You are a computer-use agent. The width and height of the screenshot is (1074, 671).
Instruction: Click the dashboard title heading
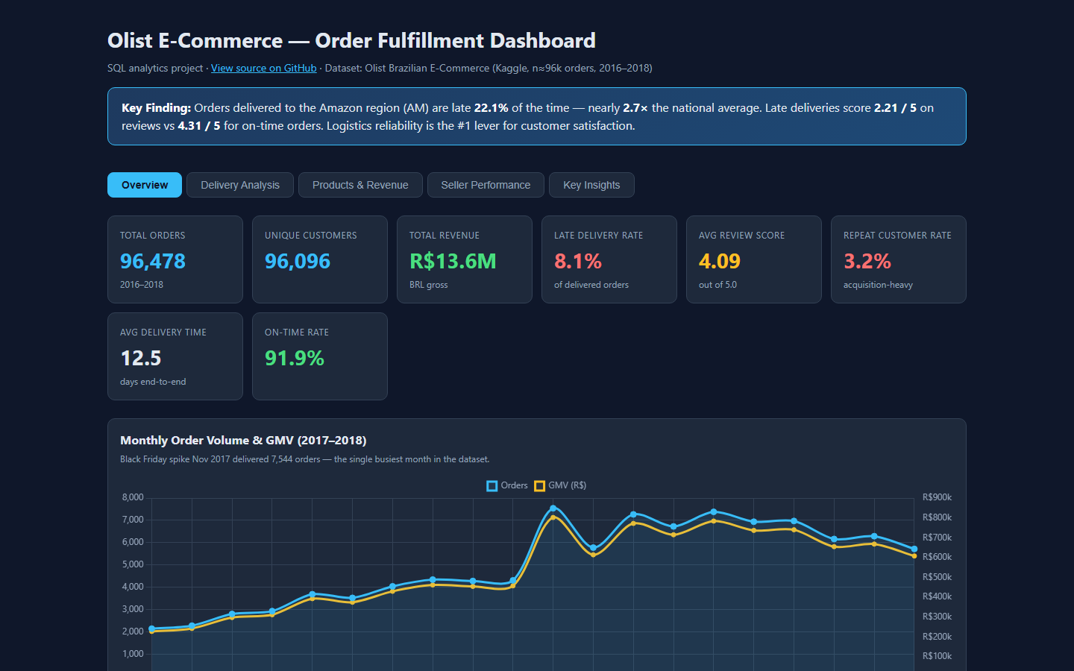point(351,40)
